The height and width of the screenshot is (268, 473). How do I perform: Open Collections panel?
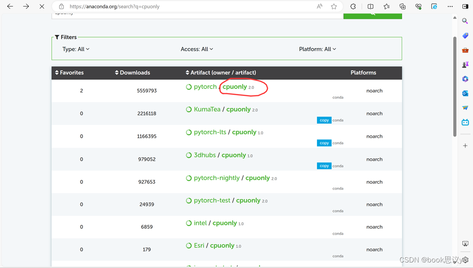pyautogui.click(x=402, y=6)
